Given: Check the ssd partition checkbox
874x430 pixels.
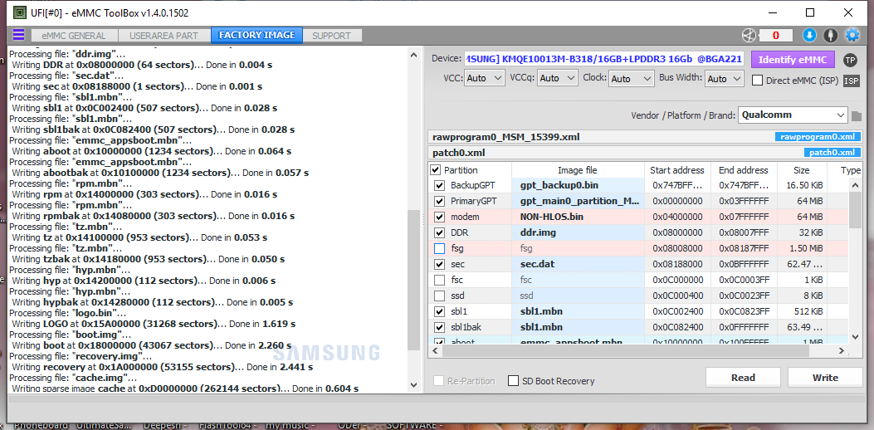Looking at the screenshot, I should tap(439, 296).
